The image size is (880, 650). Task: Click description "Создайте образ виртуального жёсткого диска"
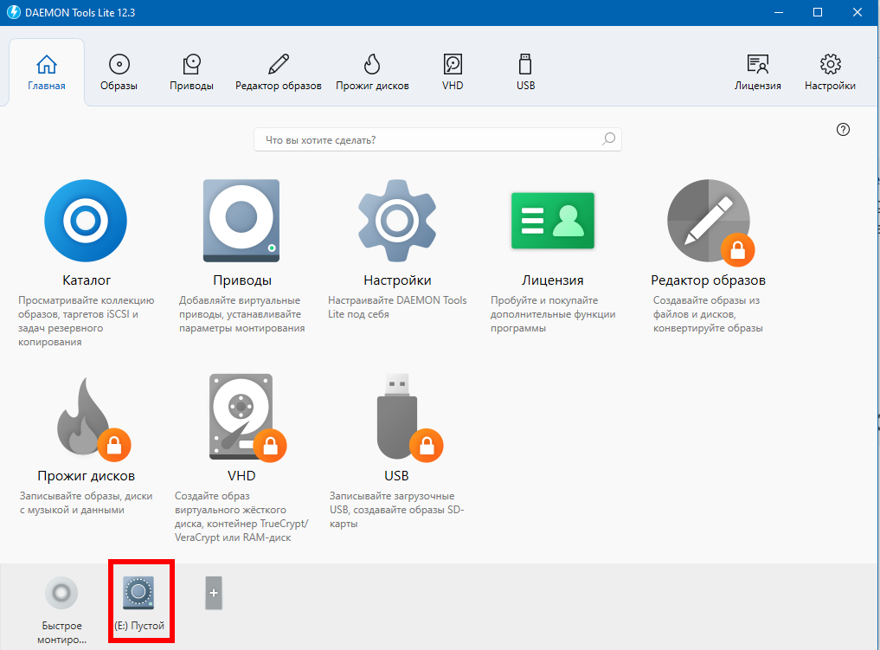(x=241, y=517)
